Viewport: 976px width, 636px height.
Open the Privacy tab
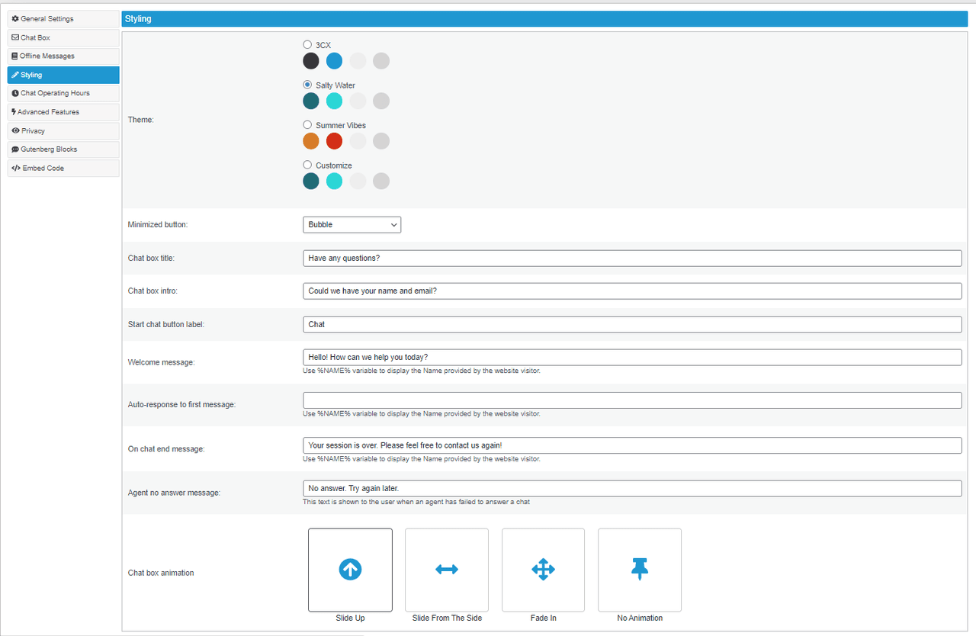point(63,130)
